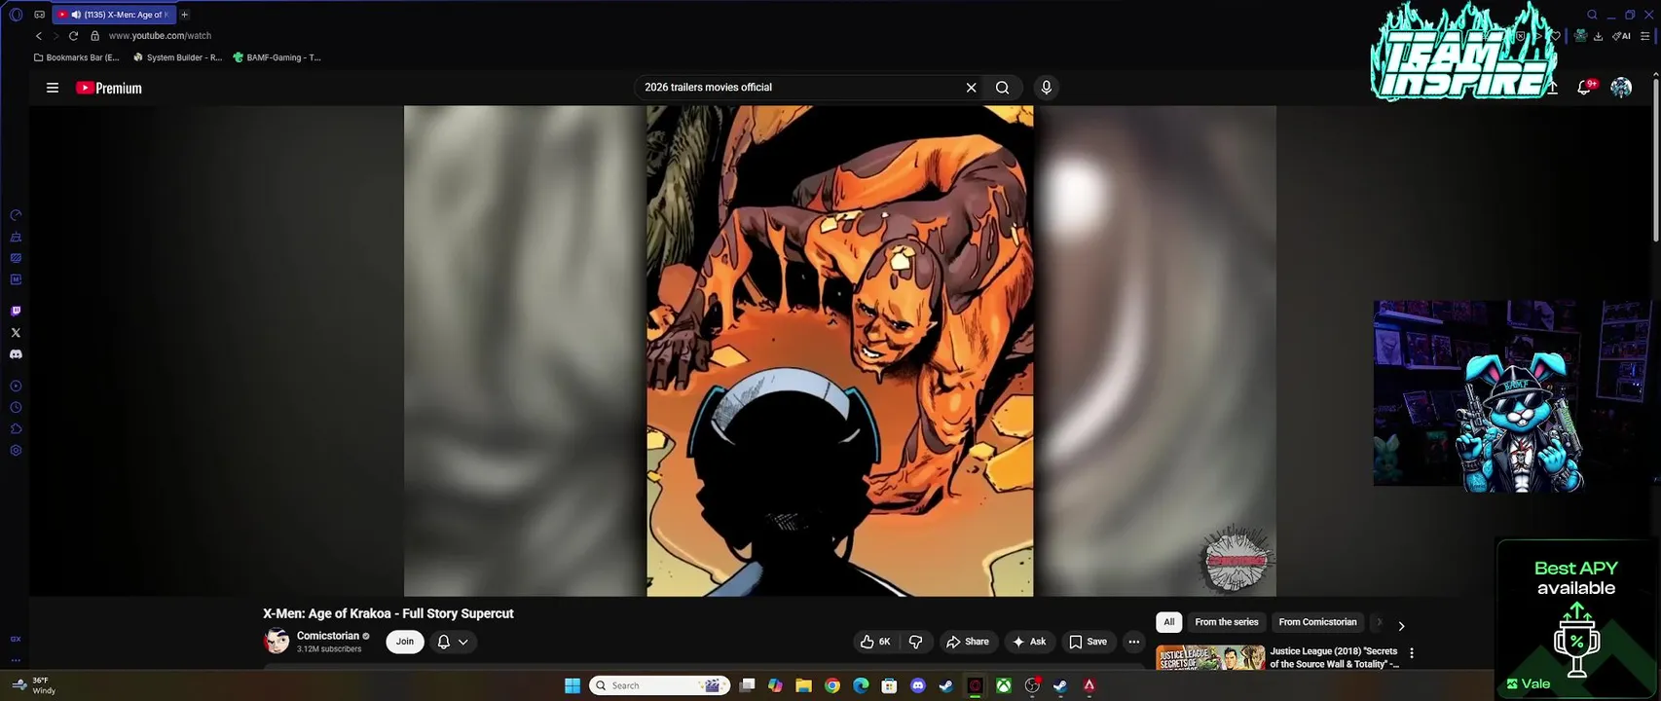Open the System Builder bookmark
The width and height of the screenshot is (1661, 701).
[177, 57]
